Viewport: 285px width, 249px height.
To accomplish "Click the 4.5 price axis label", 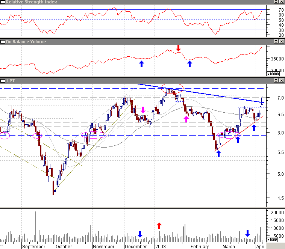I will 280,198.
